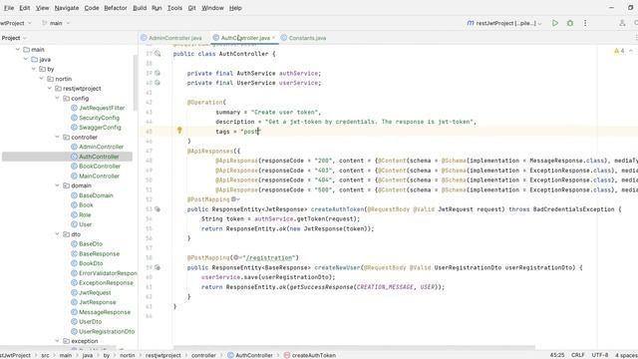638x359 pixels.
Task: Click the gutter icon beside the AuthController class line
Action: (158, 54)
